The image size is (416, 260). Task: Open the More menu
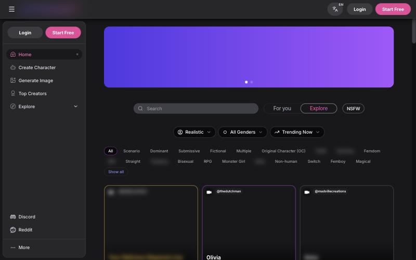coord(44,248)
